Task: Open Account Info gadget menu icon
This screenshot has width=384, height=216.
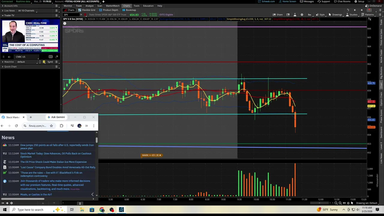Action: [56, 6]
